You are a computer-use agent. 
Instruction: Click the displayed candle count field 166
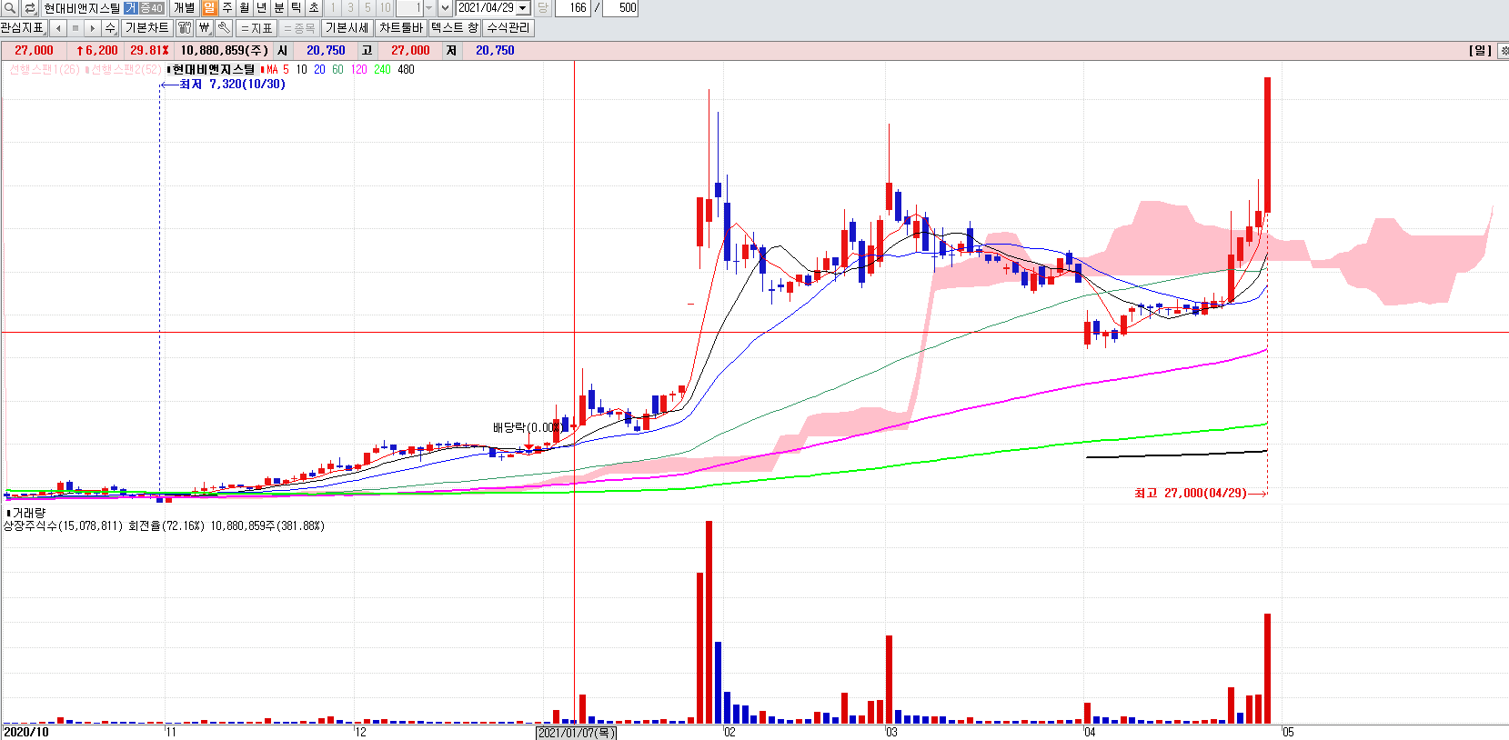[x=573, y=8]
